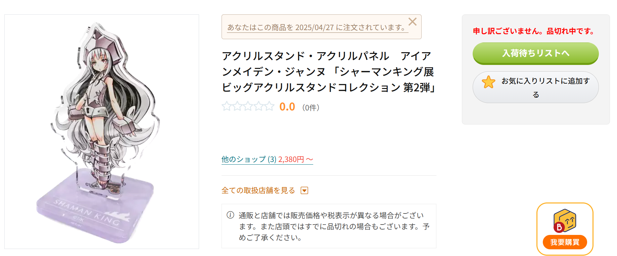Click the fifth empty rating star
The image size is (617, 256).
click(x=270, y=106)
